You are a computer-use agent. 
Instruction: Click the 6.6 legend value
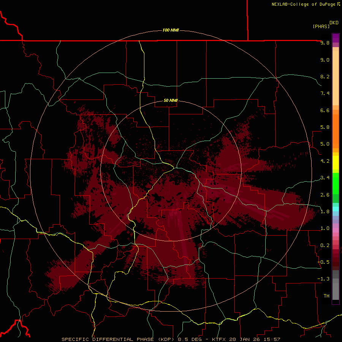[325, 110]
